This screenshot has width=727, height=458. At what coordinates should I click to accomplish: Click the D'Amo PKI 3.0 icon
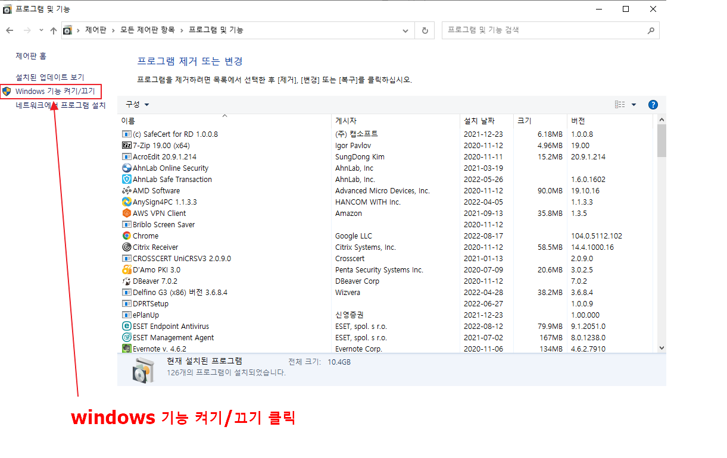point(126,269)
